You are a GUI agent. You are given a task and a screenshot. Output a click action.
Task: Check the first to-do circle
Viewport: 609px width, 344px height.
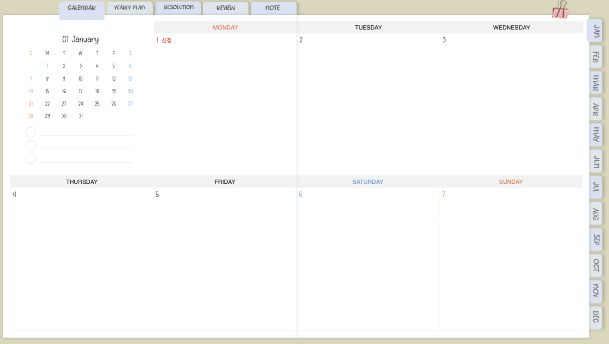coord(31,132)
